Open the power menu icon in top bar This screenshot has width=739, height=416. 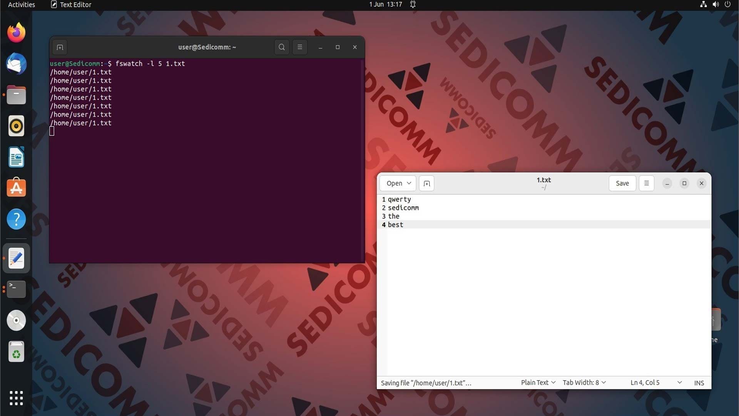click(x=727, y=4)
